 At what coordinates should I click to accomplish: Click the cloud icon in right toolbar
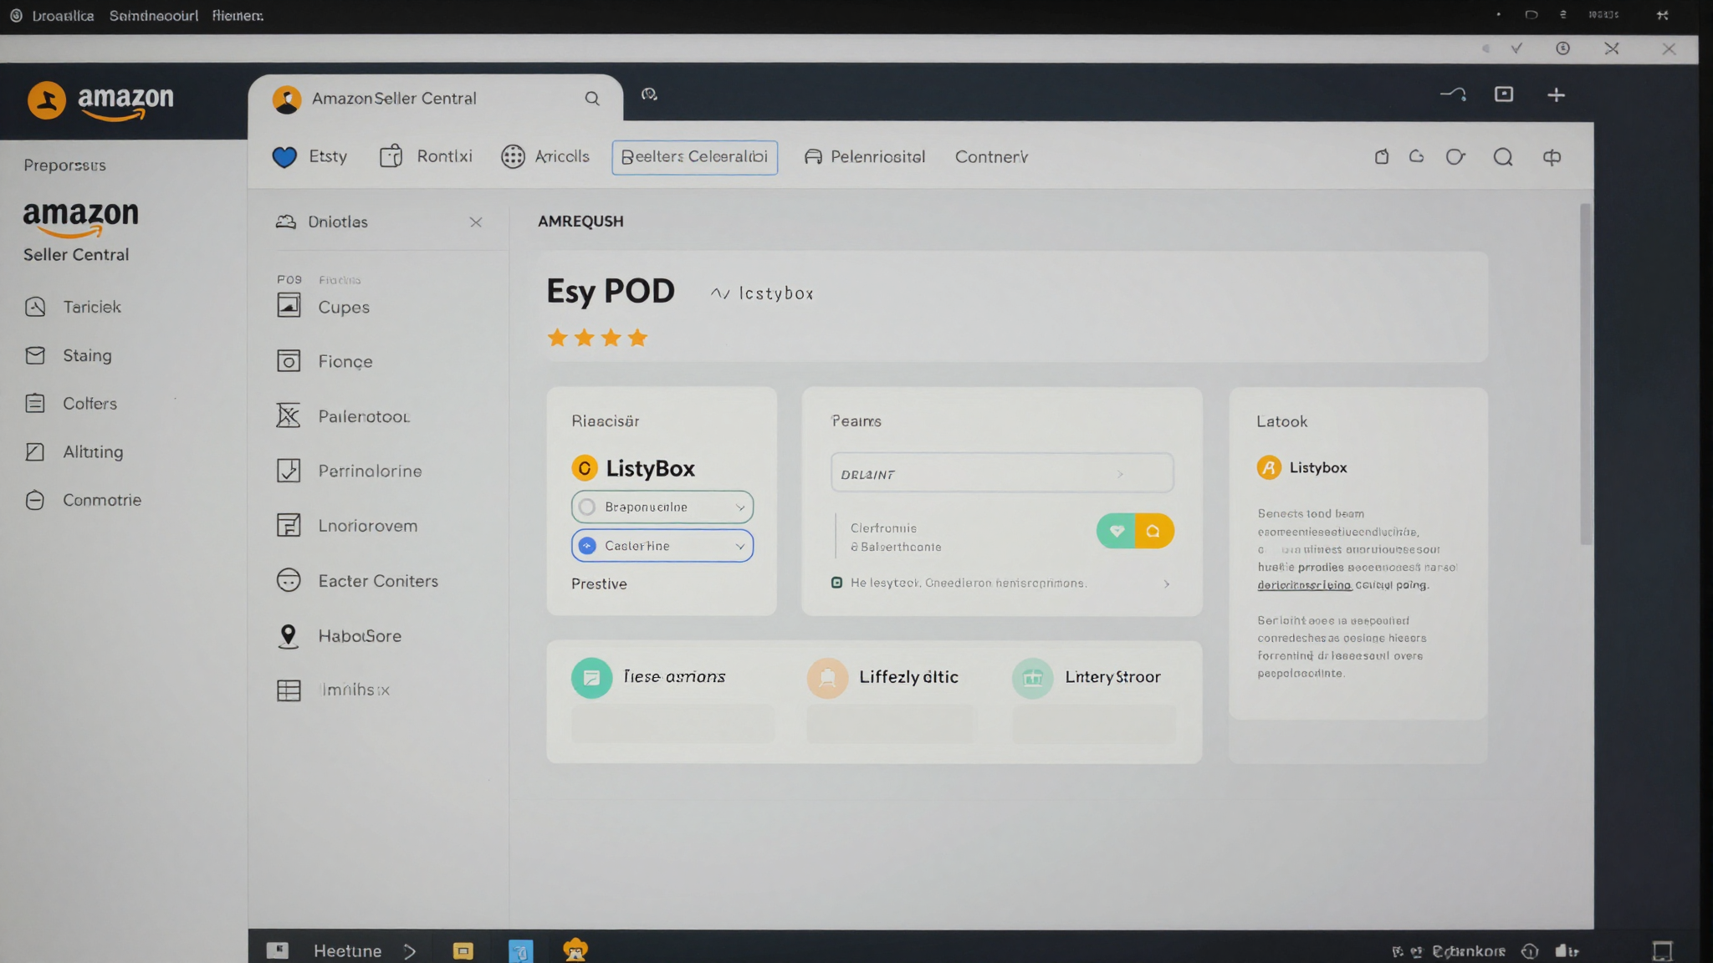tap(1417, 156)
